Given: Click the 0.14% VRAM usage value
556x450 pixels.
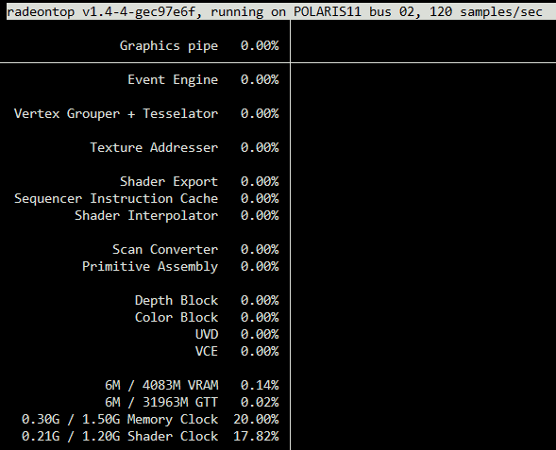Looking at the screenshot, I should tap(260, 385).
